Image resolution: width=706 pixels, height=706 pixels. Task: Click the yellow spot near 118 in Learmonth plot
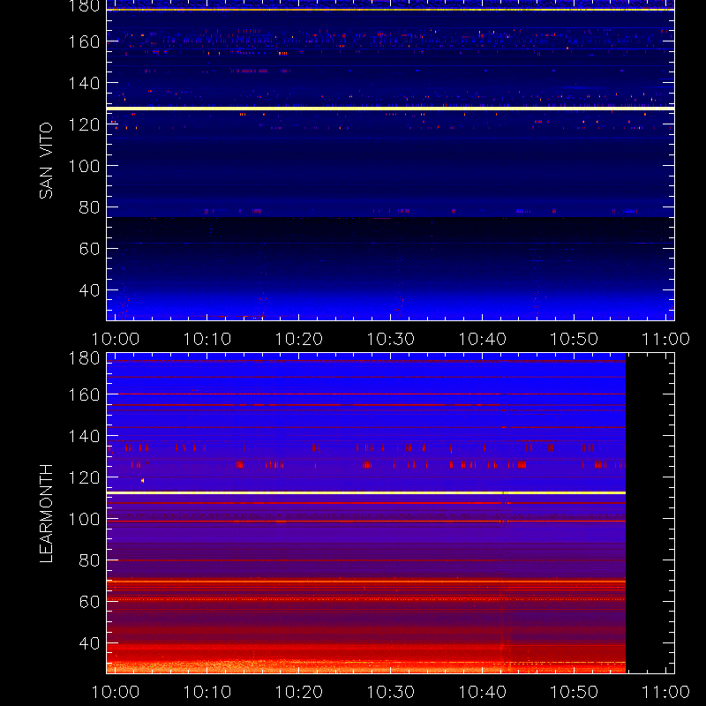[143, 481]
